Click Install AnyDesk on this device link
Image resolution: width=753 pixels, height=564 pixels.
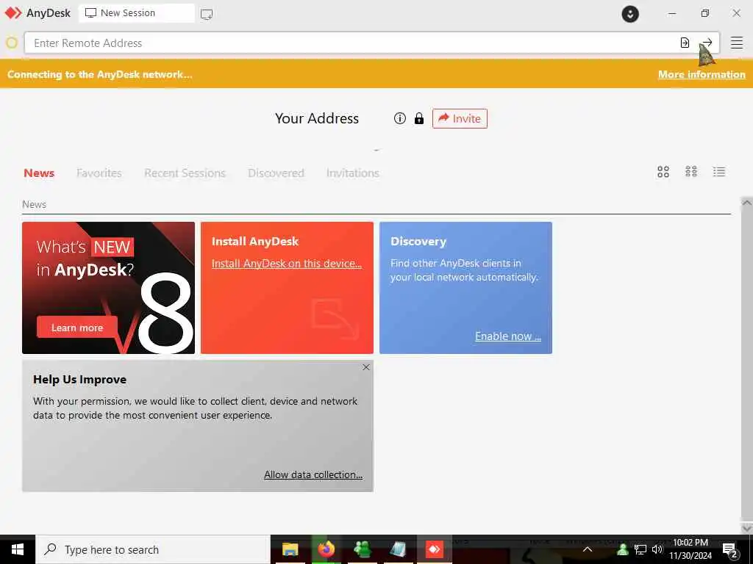tap(287, 264)
